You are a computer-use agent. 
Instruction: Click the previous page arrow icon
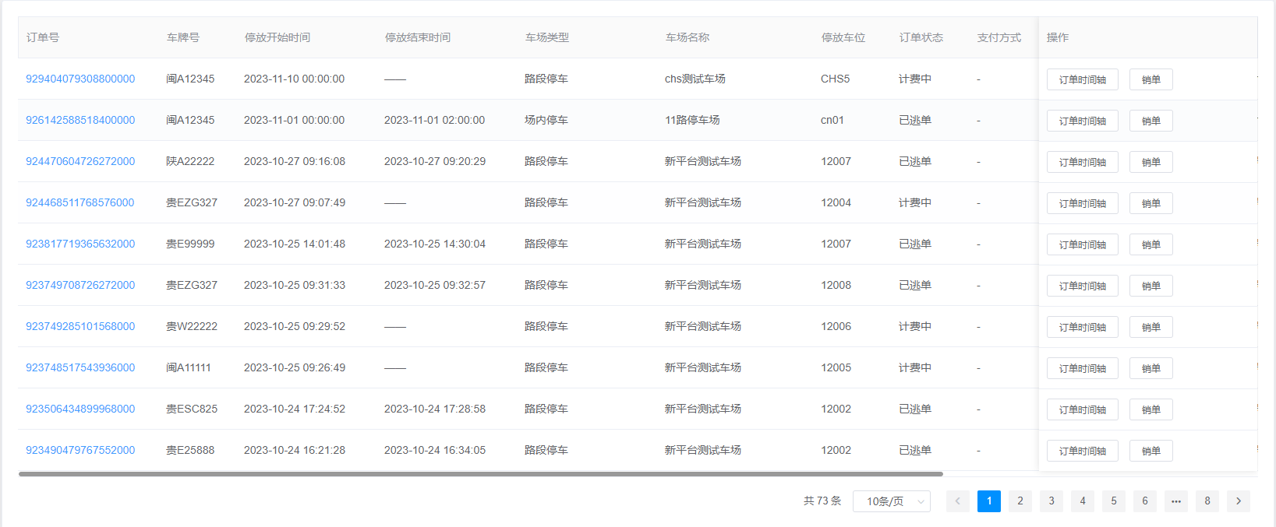click(x=957, y=501)
